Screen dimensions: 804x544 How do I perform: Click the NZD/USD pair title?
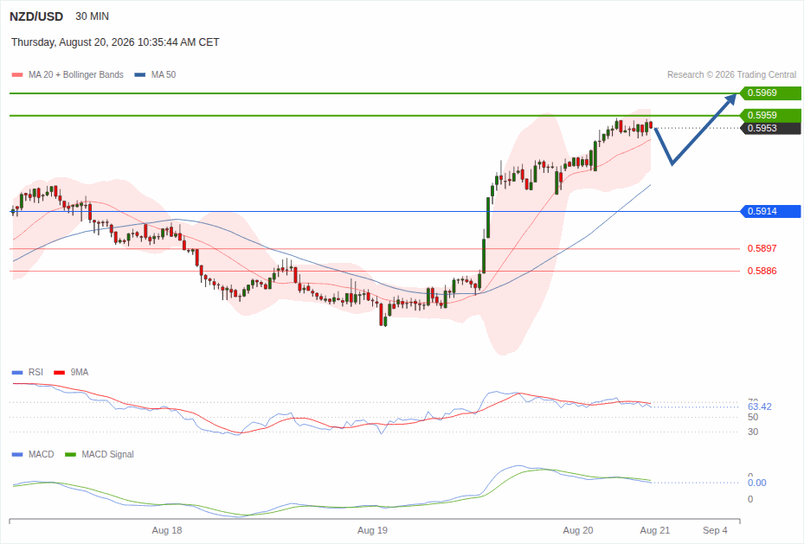click(x=36, y=16)
